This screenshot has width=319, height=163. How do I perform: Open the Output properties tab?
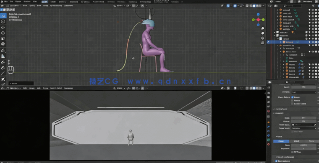pyautogui.click(x=269, y=97)
